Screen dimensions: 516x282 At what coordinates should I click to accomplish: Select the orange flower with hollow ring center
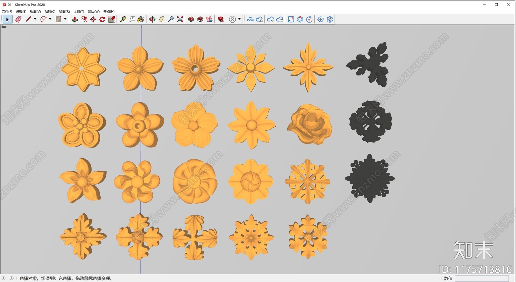[196, 68]
